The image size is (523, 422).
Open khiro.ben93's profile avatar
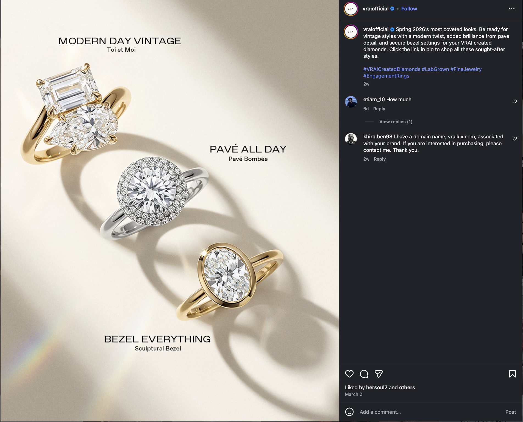pos(351,139)
